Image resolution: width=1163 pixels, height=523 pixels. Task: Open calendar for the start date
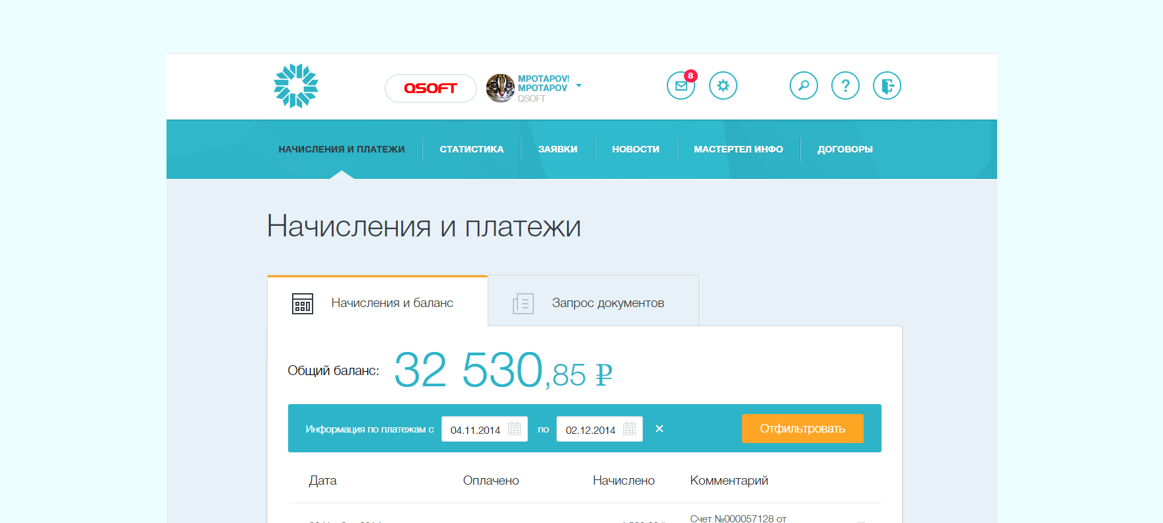pos(515,429)
